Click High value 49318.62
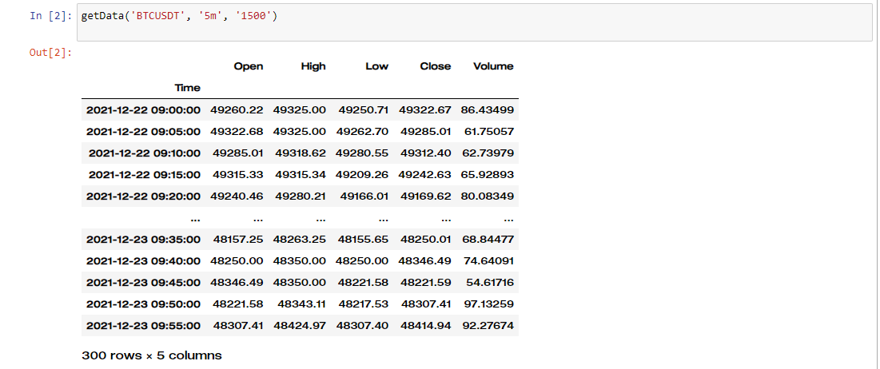The image size is (880, 369). pos(301,153)
